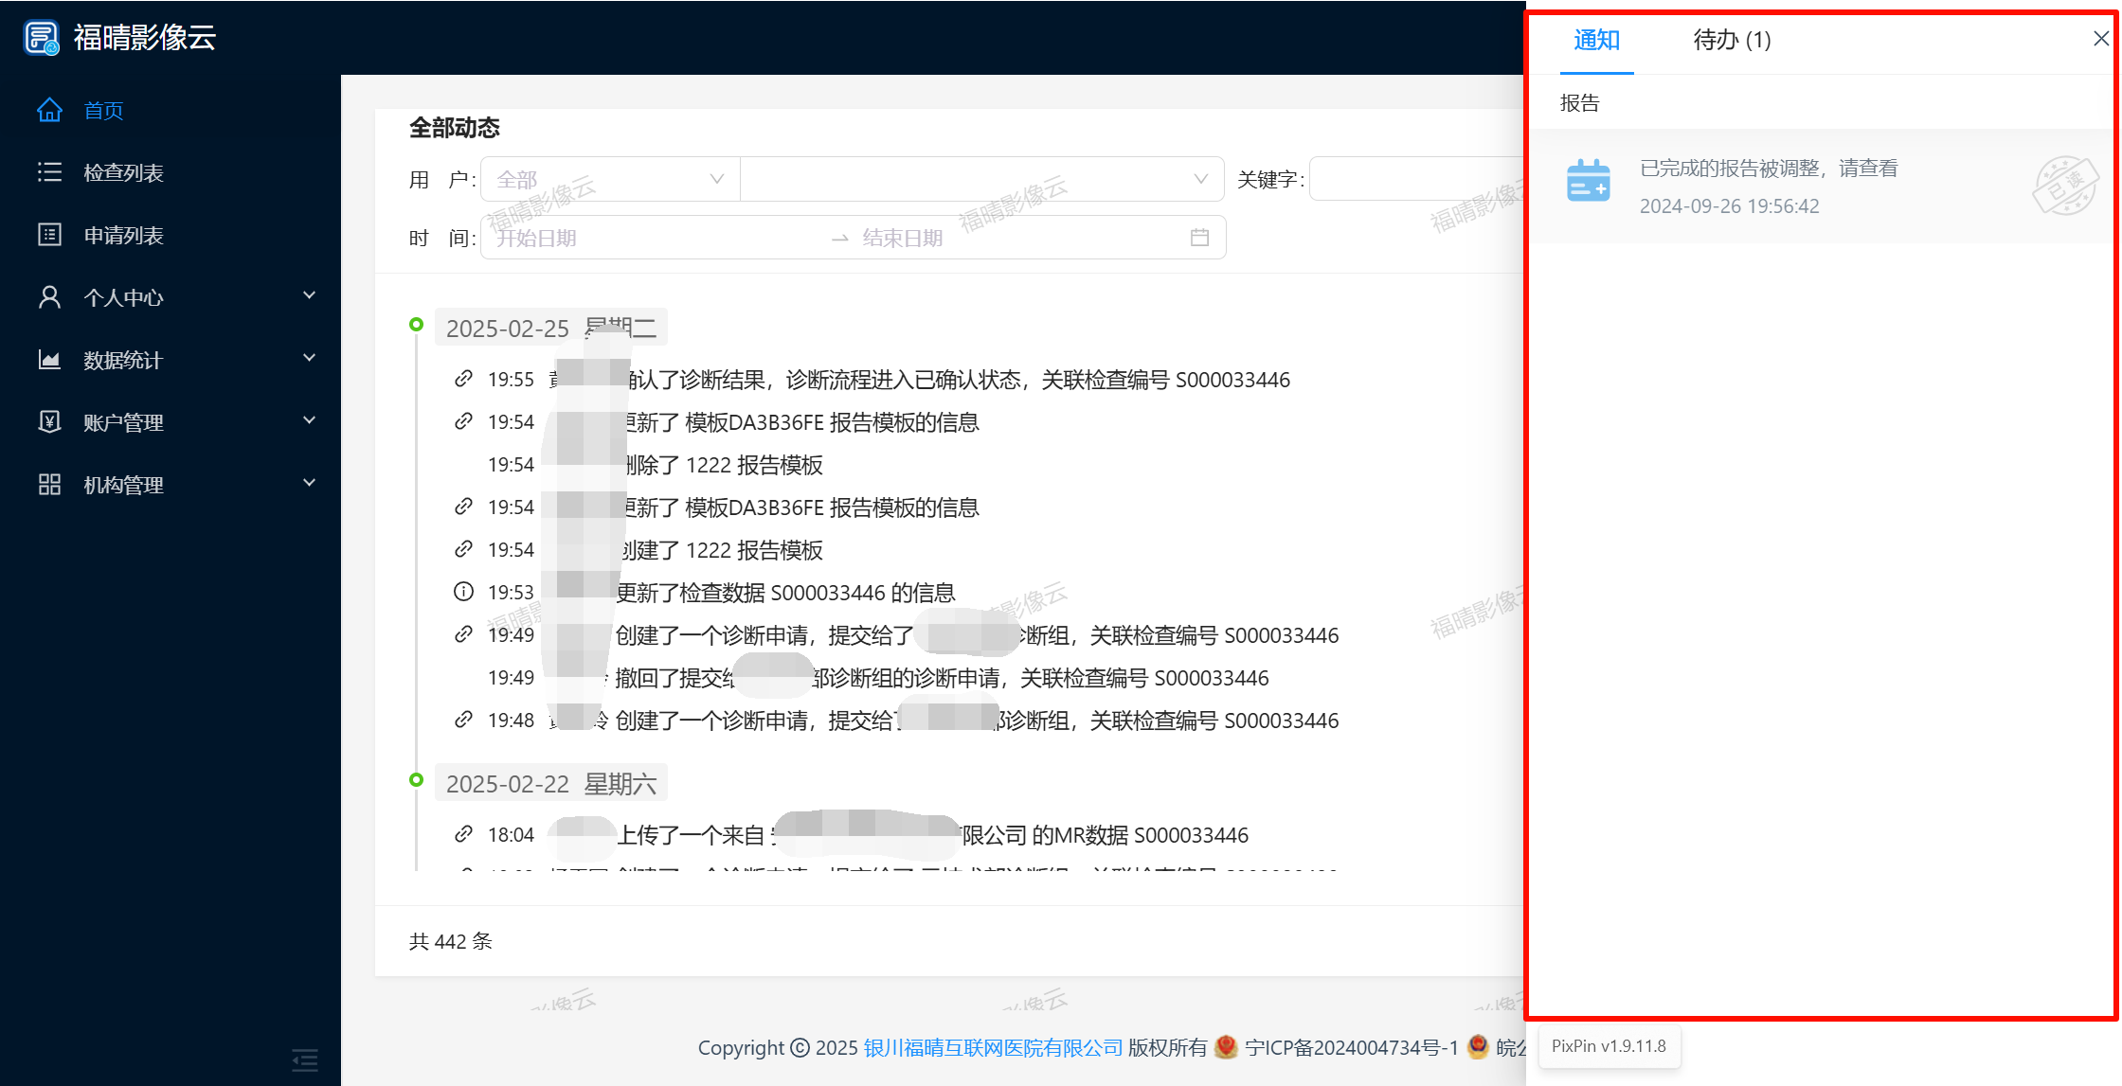Click the sidebar collapse icon at bottom
The width and height of the screenshot is (2122, 1086).
click(304, 1059)
